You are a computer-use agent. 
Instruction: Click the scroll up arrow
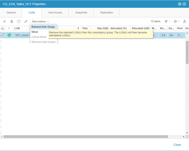(187, 33)
